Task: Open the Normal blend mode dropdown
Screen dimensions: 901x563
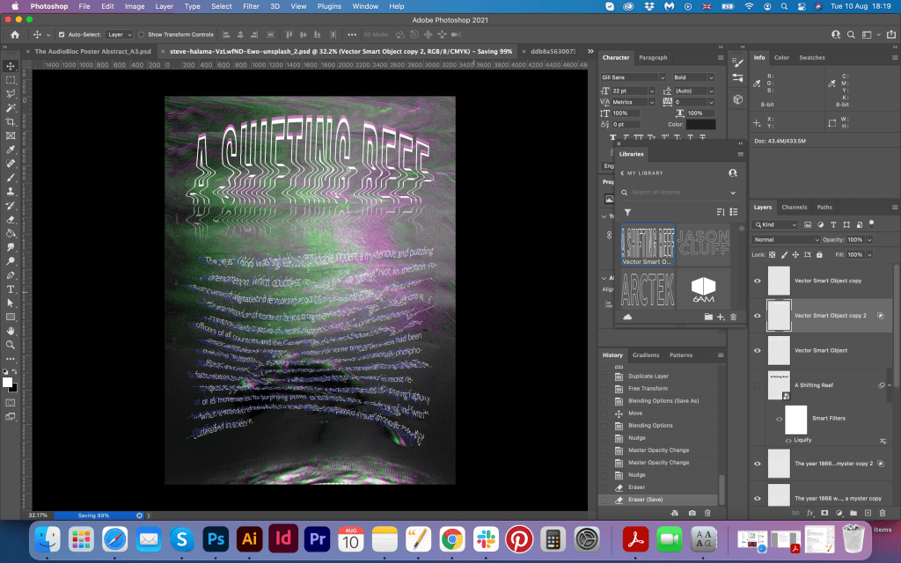Action: pos(786,239)
